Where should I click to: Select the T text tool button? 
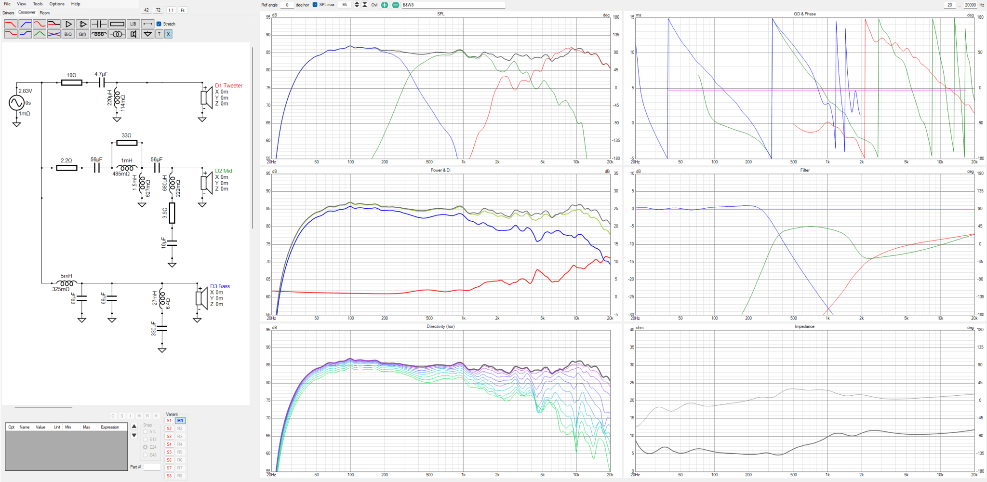pyautogui.click(x=160, y=34)
